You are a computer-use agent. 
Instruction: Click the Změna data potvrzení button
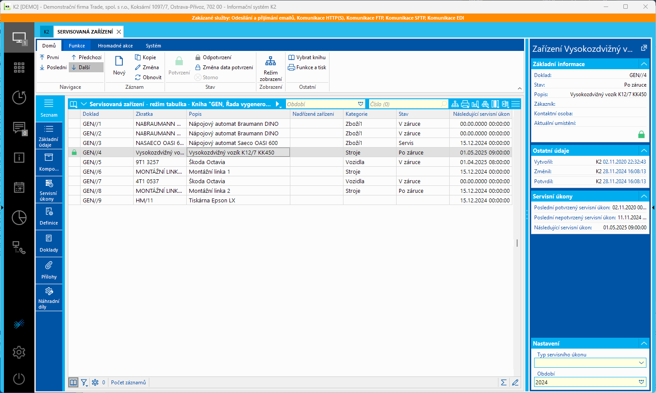coord(224,67)
